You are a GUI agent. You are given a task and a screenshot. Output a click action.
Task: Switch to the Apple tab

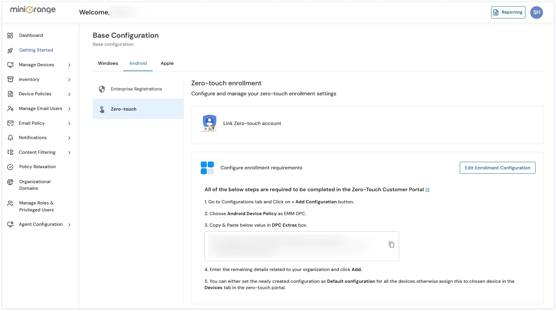(167, 63)
